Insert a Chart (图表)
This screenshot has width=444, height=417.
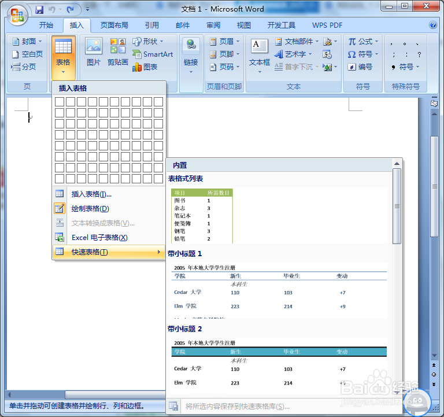[145, 67]
